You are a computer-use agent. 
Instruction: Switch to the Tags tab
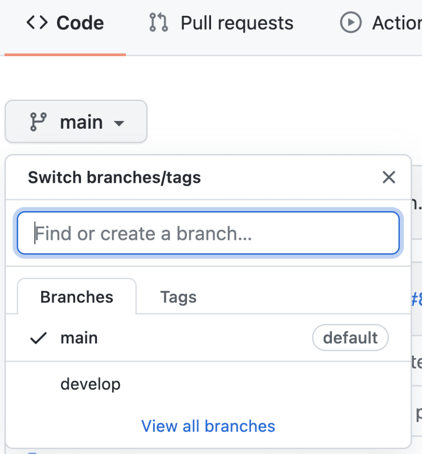click(178, 297)
